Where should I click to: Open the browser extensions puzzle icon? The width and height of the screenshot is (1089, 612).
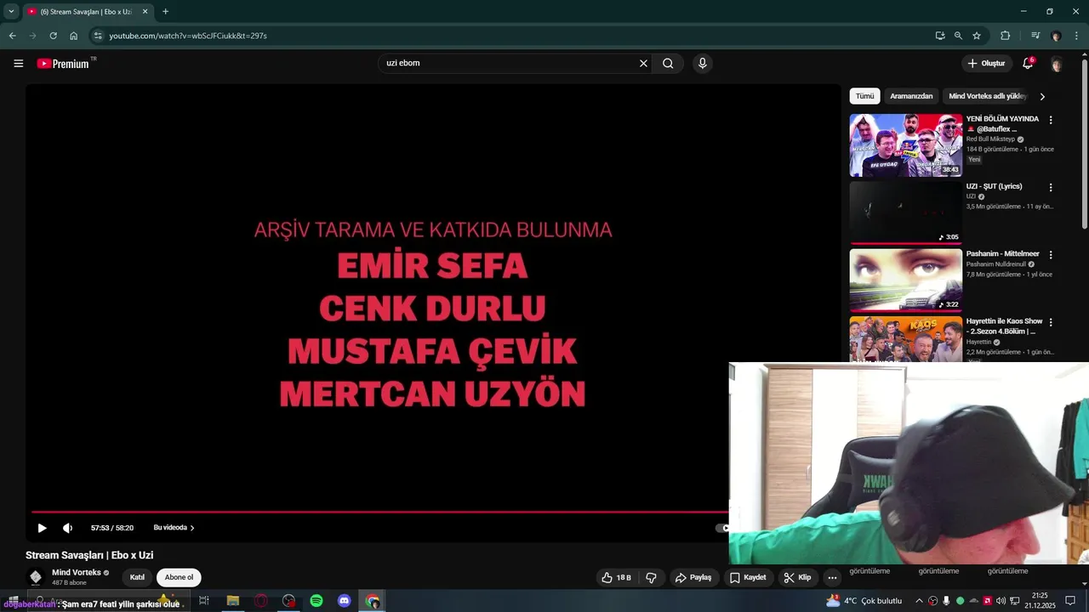tap(1005, 36)
